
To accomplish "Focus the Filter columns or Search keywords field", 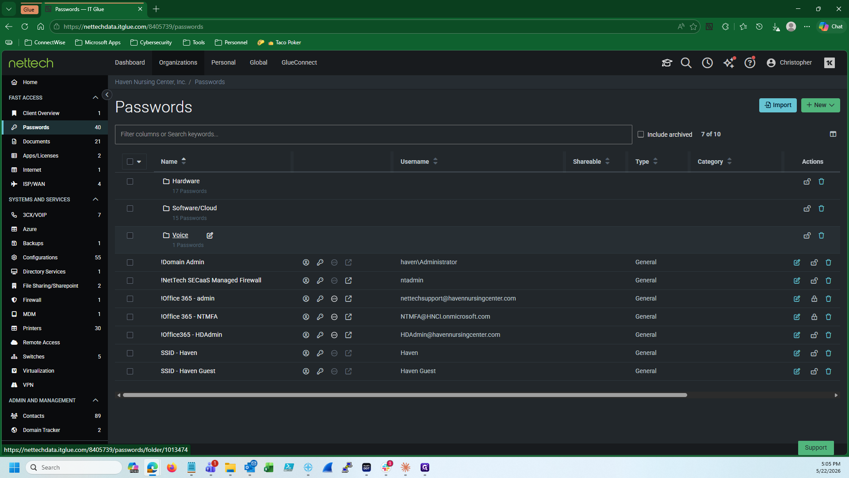I will [x=374, y=134].
